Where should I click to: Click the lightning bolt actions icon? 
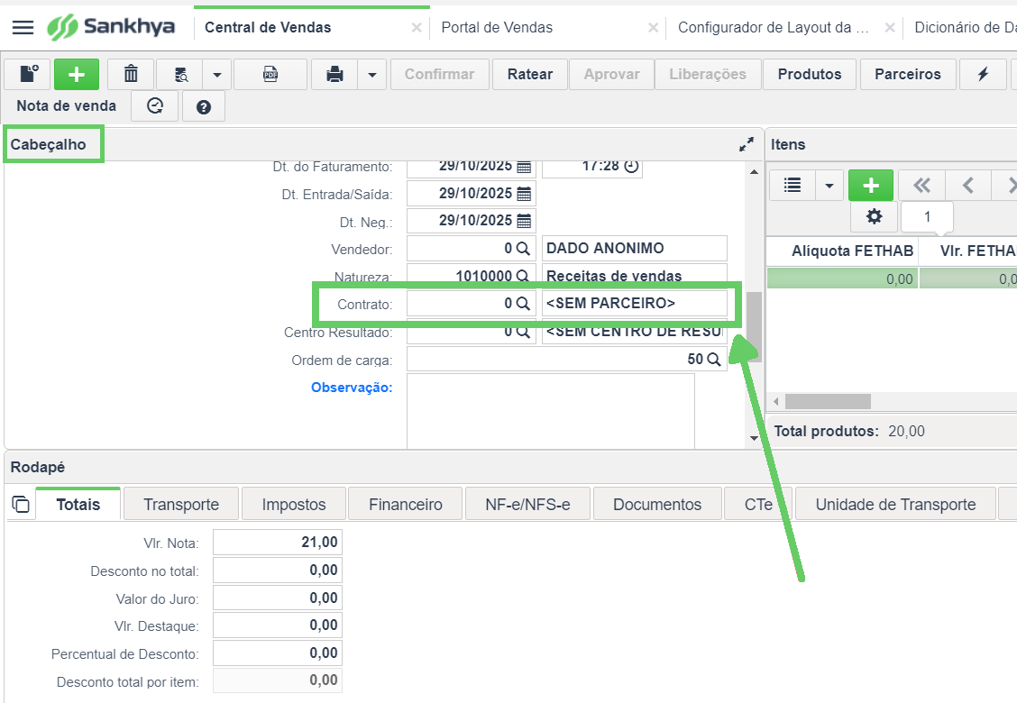coord(983,75)
